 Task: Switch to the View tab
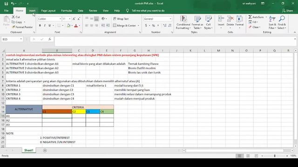point(106,11)
